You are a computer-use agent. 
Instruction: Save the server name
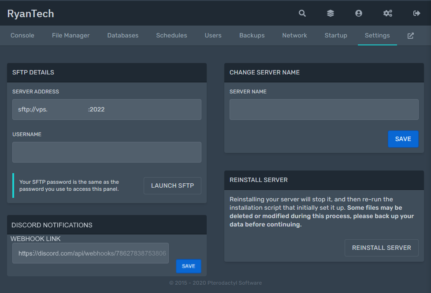[403, 139]
